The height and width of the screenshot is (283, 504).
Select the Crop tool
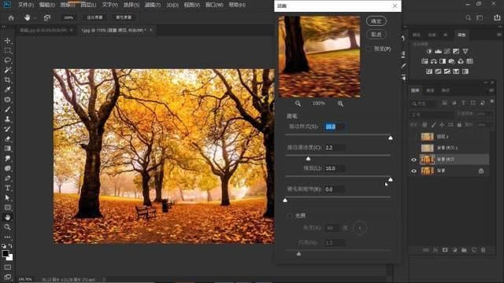[7, 80]
